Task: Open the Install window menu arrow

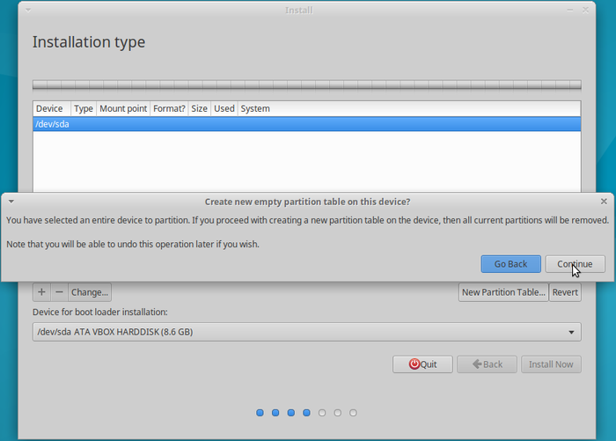Action: point(28,11)
